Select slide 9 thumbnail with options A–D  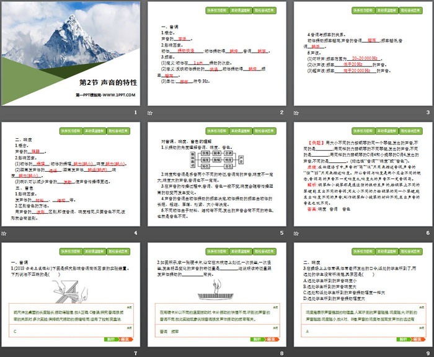point(363,295)
